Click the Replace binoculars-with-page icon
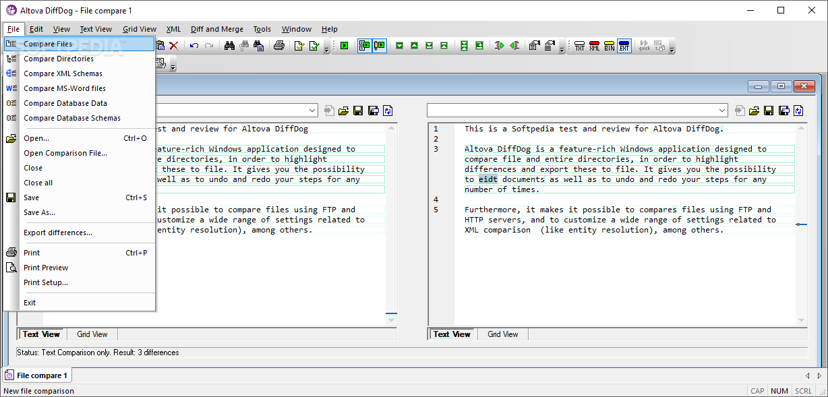Viewport: 828px width, 397px height. tap(258, 46)
